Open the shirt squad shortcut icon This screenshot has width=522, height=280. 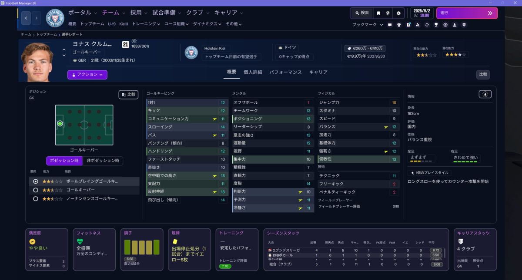point(399,25)
